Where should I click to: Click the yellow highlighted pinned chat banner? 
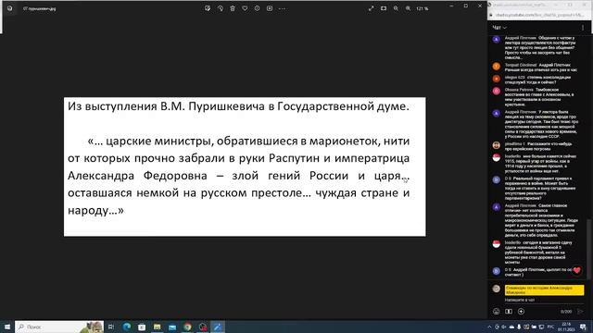point(544,290)
